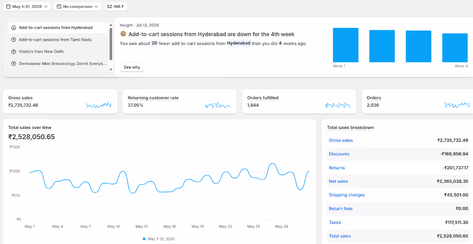This screenshot has height=244, width=473.
Task: Click the ₹117,511.30 taxes value
Action: (x=456, y=222)
